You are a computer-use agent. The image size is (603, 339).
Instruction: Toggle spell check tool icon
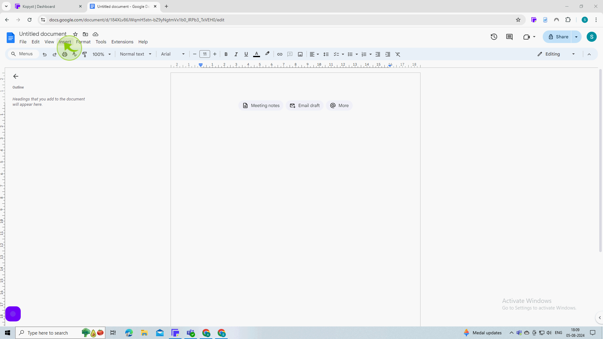pyautogui.click(x=74, y=54)
